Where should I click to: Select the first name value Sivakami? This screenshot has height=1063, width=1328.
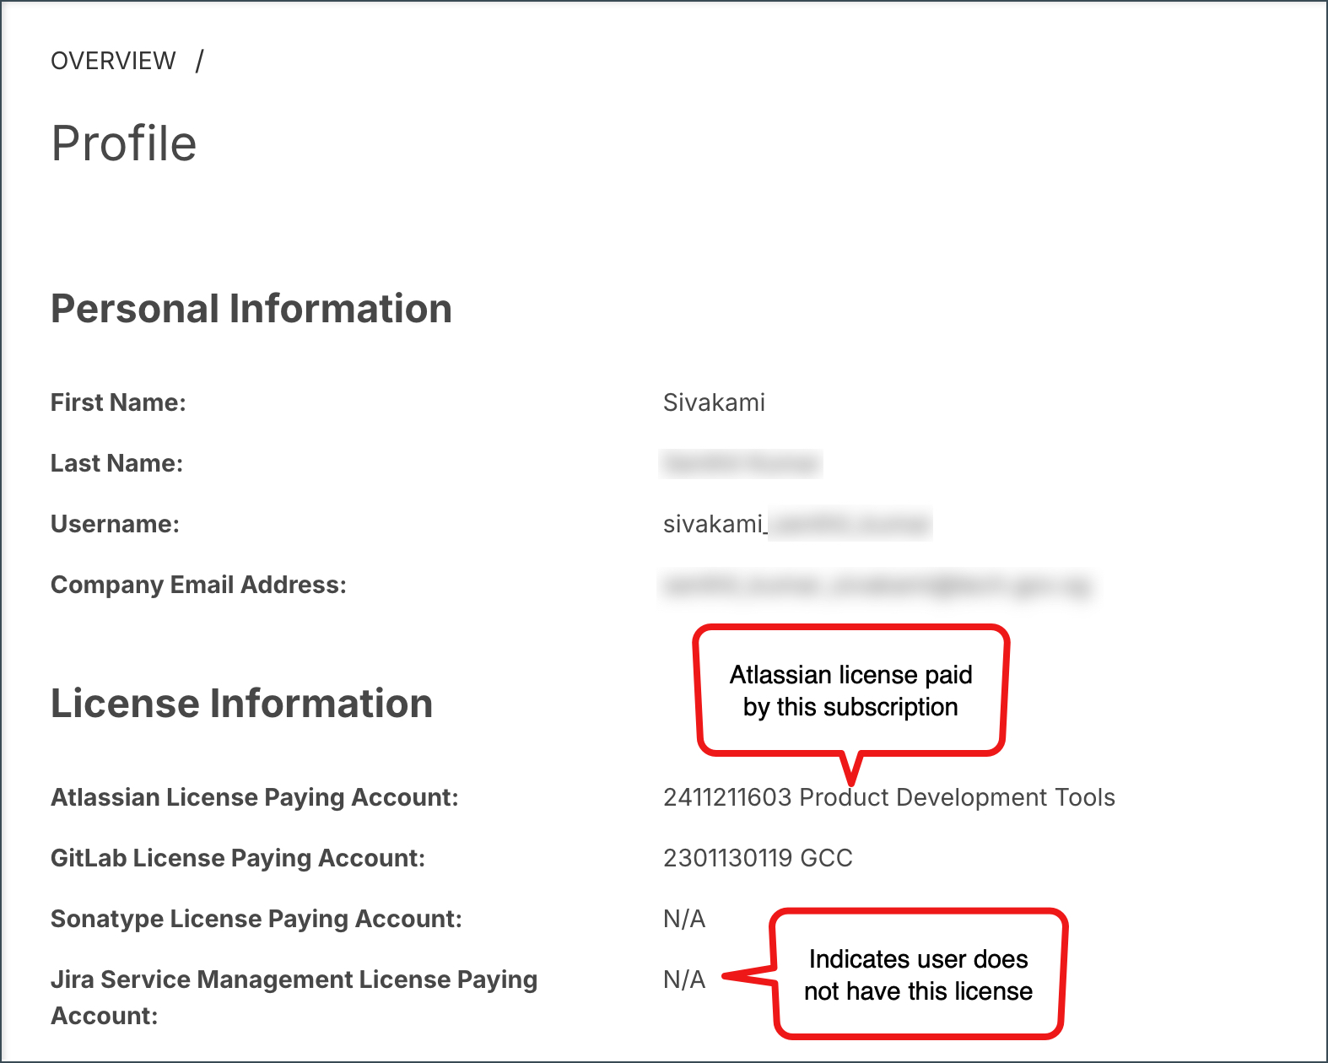tap(714, 402)
